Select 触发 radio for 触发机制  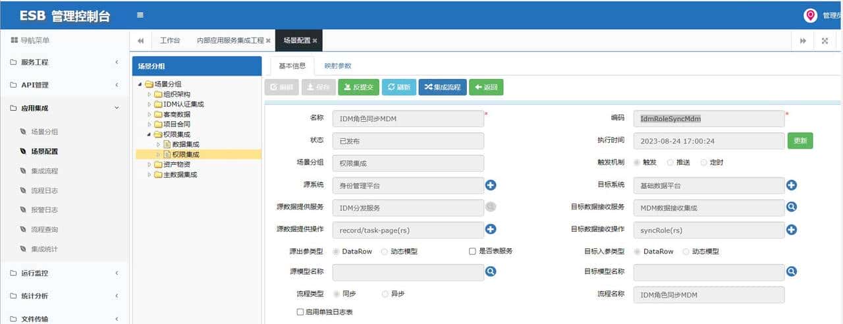637,162
